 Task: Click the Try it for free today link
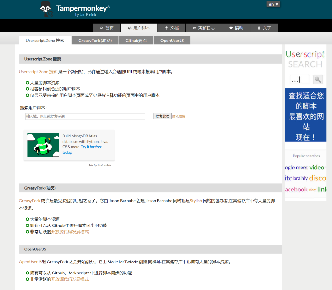click(x=91, y=147)
